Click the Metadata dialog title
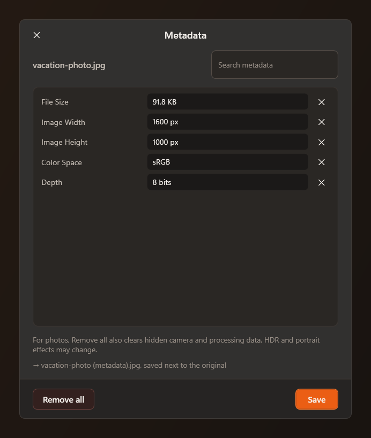This screenshot has width=371, height=438. point(186,35)
